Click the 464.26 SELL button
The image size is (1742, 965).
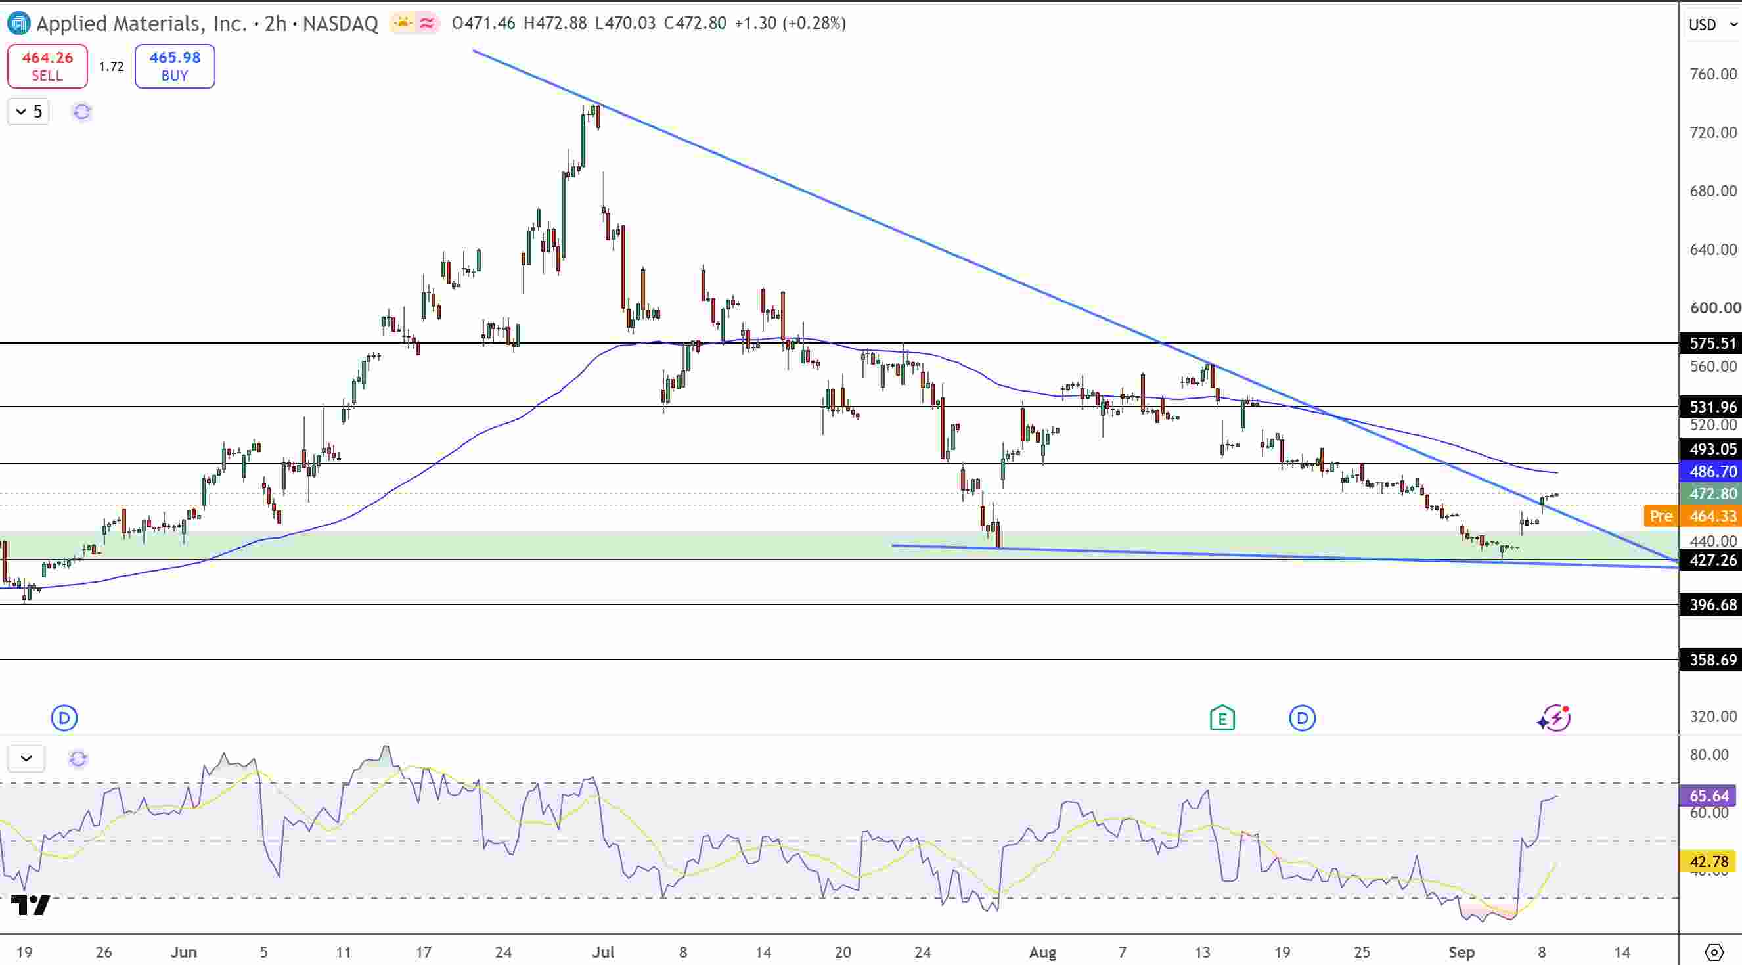point(47,66)
